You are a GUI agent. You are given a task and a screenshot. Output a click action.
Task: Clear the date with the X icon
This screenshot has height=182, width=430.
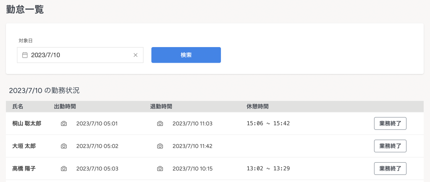pyautogui.click(x=136, y=55)
